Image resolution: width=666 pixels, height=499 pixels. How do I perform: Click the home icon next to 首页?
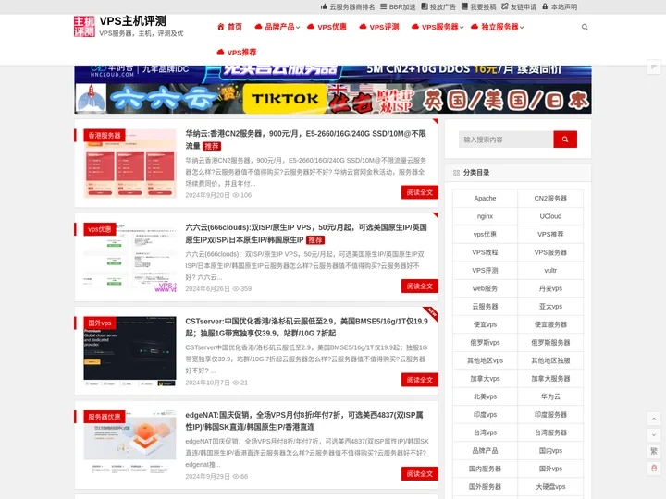point(221,27)
